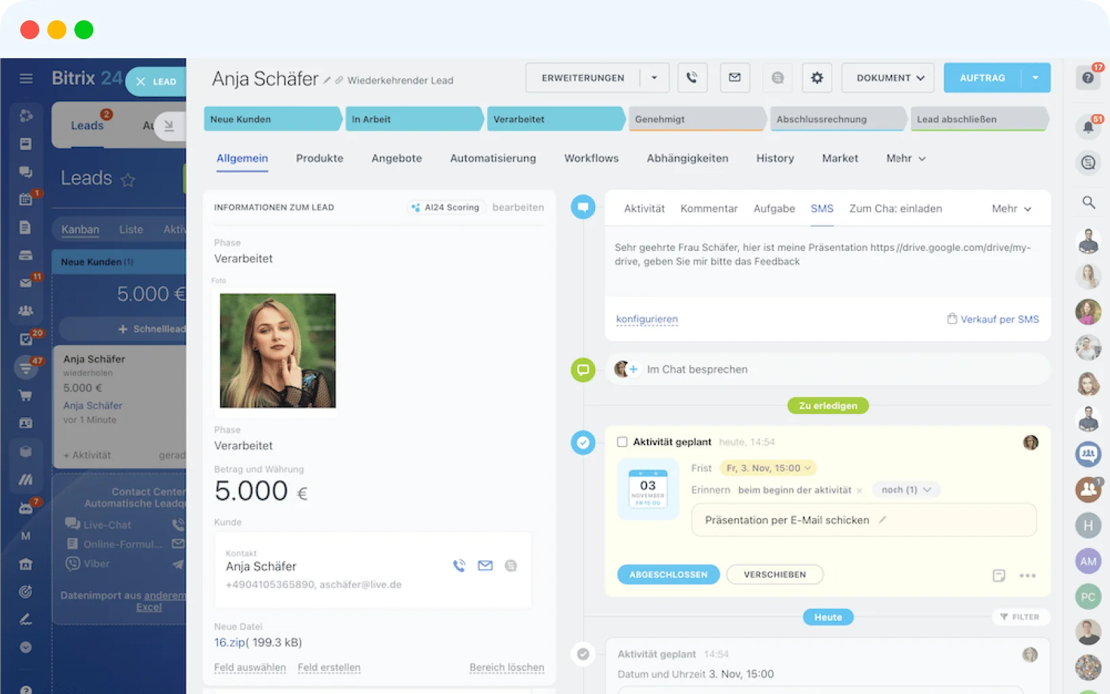The image size is (1110, 694).
Task: Click the Verschieben button
Action: (x=775, y=575)
